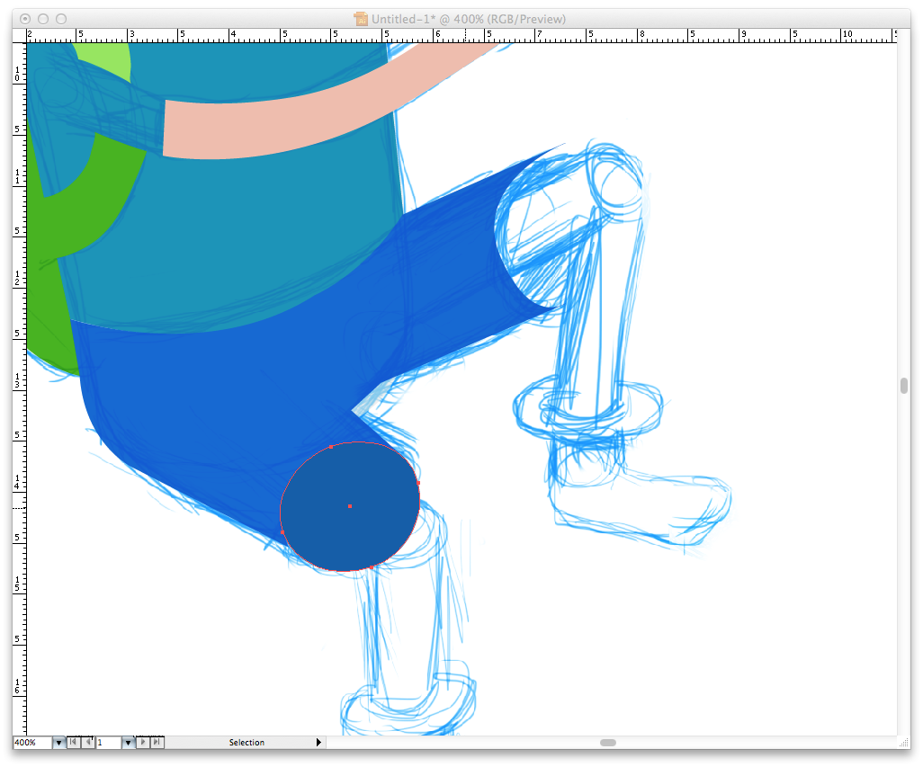Click the vertical scrollbar thumb

[x=904, y=386]
